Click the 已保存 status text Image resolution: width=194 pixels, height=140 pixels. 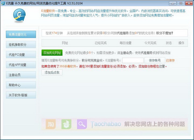click(170, 61)
